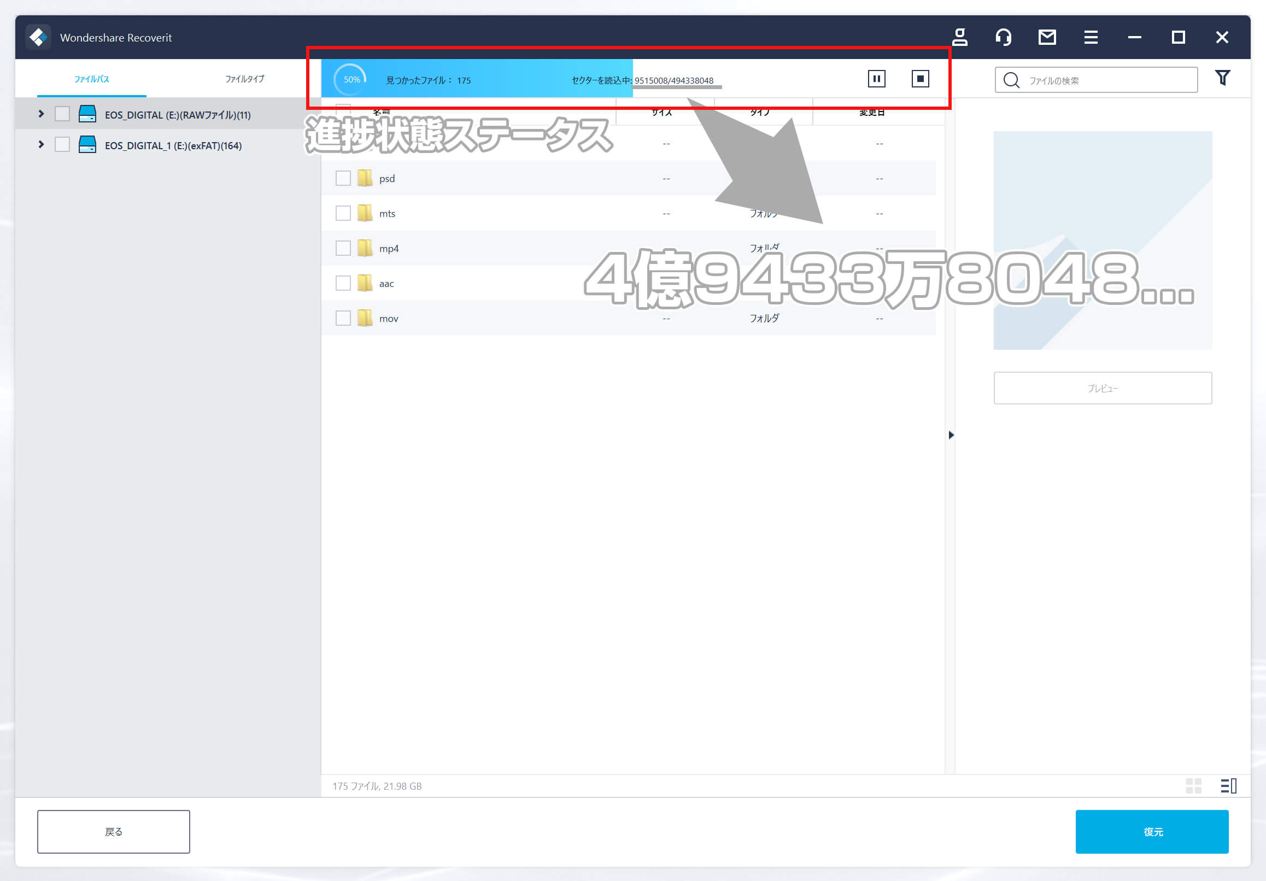Screen dimensions: 1266x881
Task: Click the ファイルの検索 search field
Action: (x=1096, y=80)
